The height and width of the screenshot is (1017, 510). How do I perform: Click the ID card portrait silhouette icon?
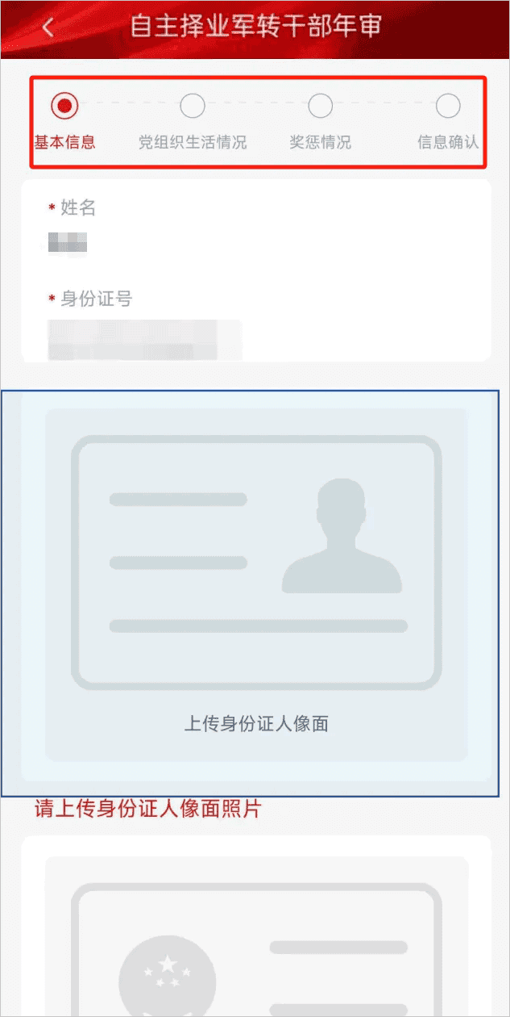(x=342, y=536)
